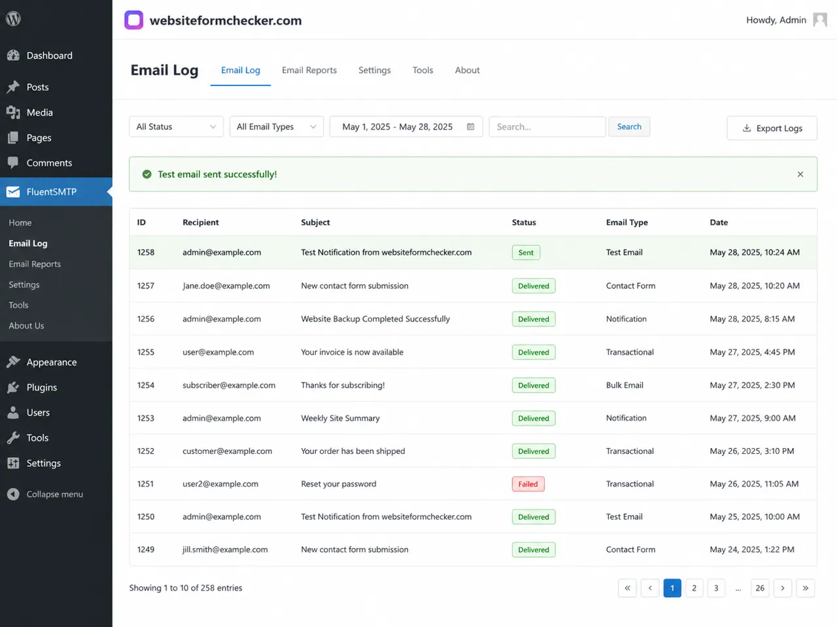Jump to first page with double-left arrows
The height and width of the screenshot is (627, 837).
pos(627,588)
